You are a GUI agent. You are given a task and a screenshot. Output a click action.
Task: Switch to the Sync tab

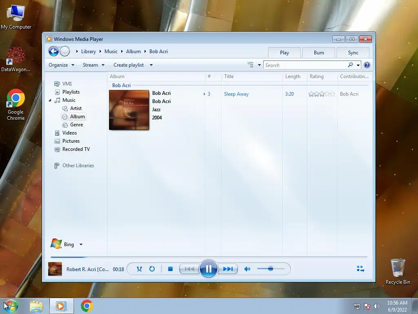353,53
